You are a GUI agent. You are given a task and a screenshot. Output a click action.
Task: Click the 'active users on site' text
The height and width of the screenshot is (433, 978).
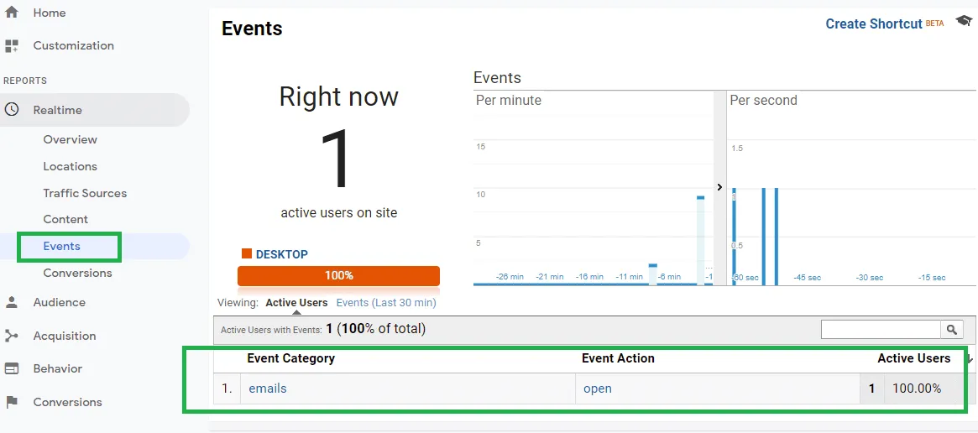click(x=338, y=213)
